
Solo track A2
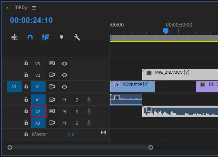(x=77, y=112)
